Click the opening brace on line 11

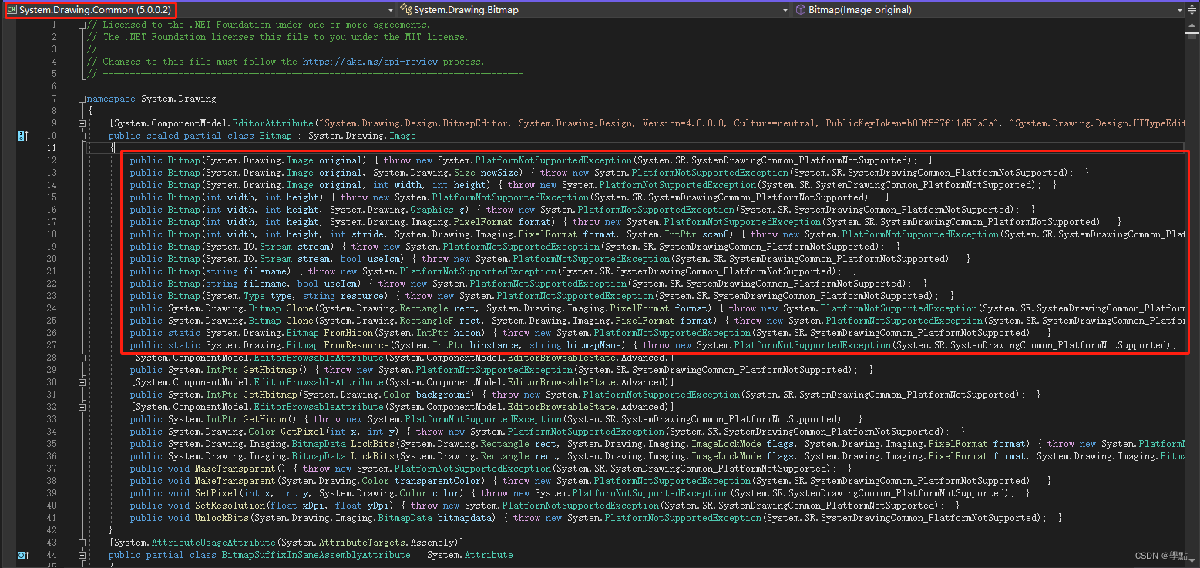111,148
